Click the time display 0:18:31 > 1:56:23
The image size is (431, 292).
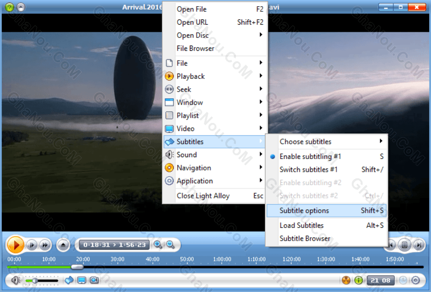point(114,245)
